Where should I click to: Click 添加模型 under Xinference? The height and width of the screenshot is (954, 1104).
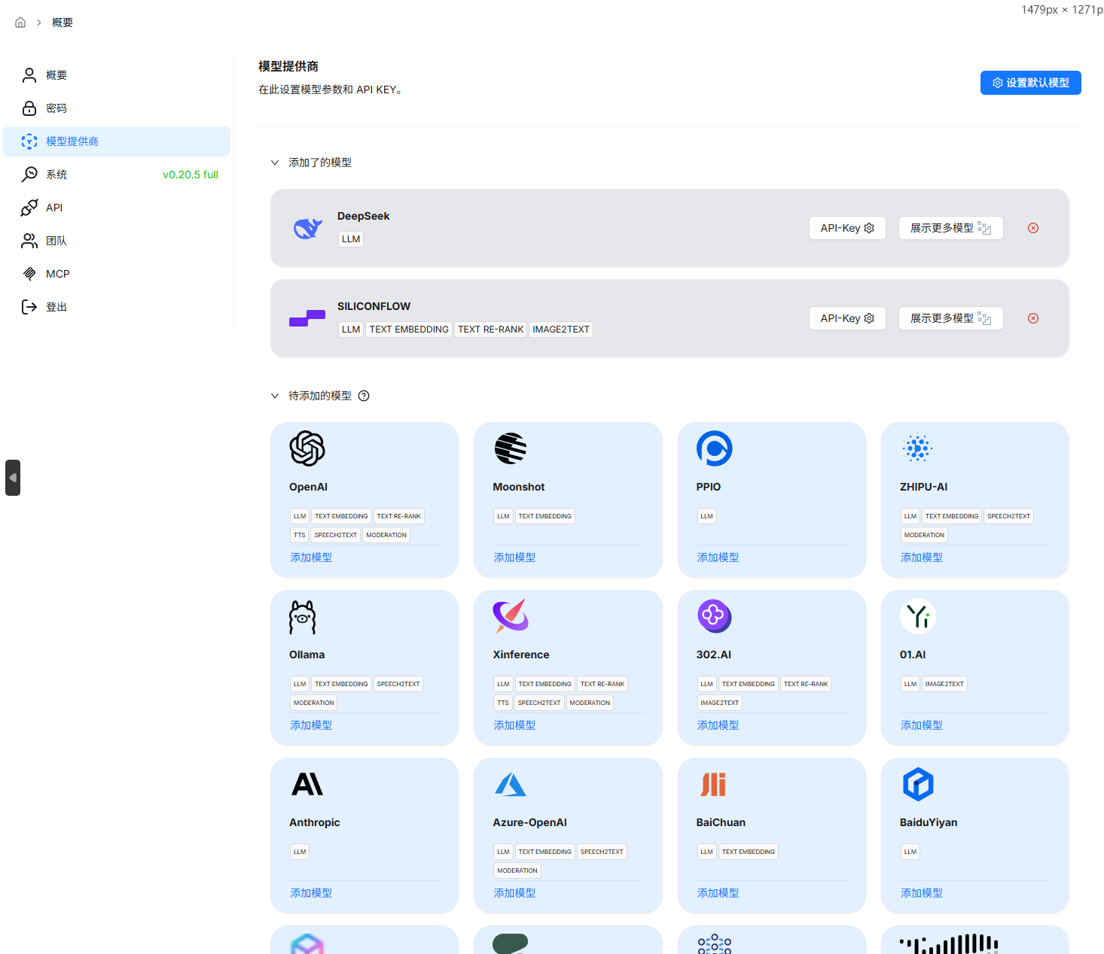click(514, 725)
